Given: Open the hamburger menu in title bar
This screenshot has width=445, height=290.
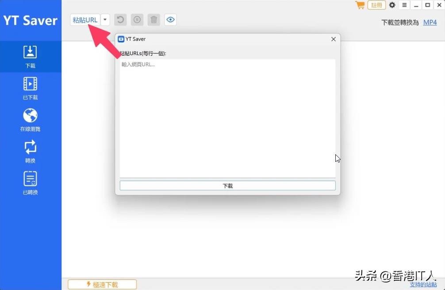Looking at the screenshot, I should tap(404, 5).
